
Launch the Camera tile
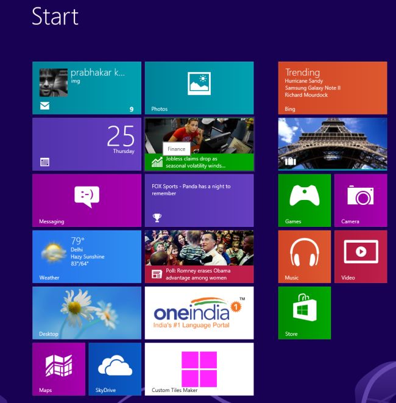point(361,201)
